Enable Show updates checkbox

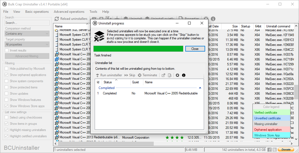(7, 94)
